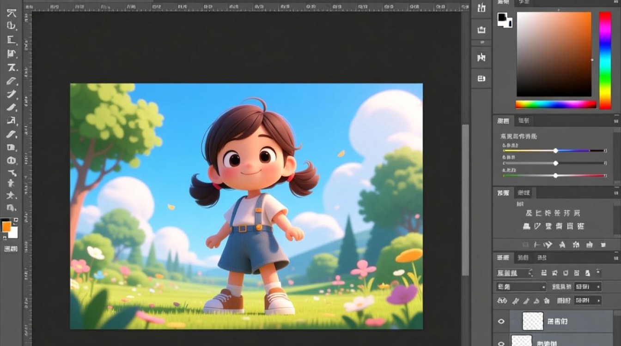Click the horizontal rainbow spectrum bar under color field
Viewport: 621px width, 346px height.
[556, 105]
